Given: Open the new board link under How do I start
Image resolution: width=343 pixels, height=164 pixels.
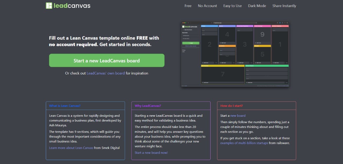Looking at the screenshot, I should 238,116.
